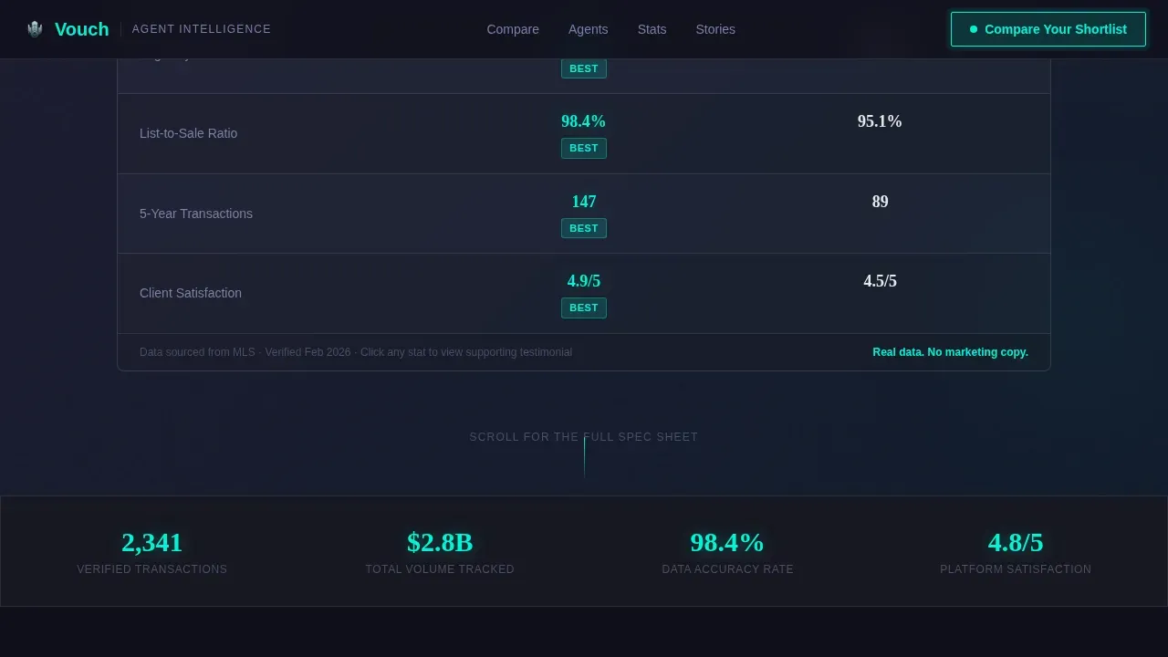The height and width of the screenshot is (657, 1168).
Task: Select the 95.1% list-to-sale ratio value
Action: [x=880, y=121]
